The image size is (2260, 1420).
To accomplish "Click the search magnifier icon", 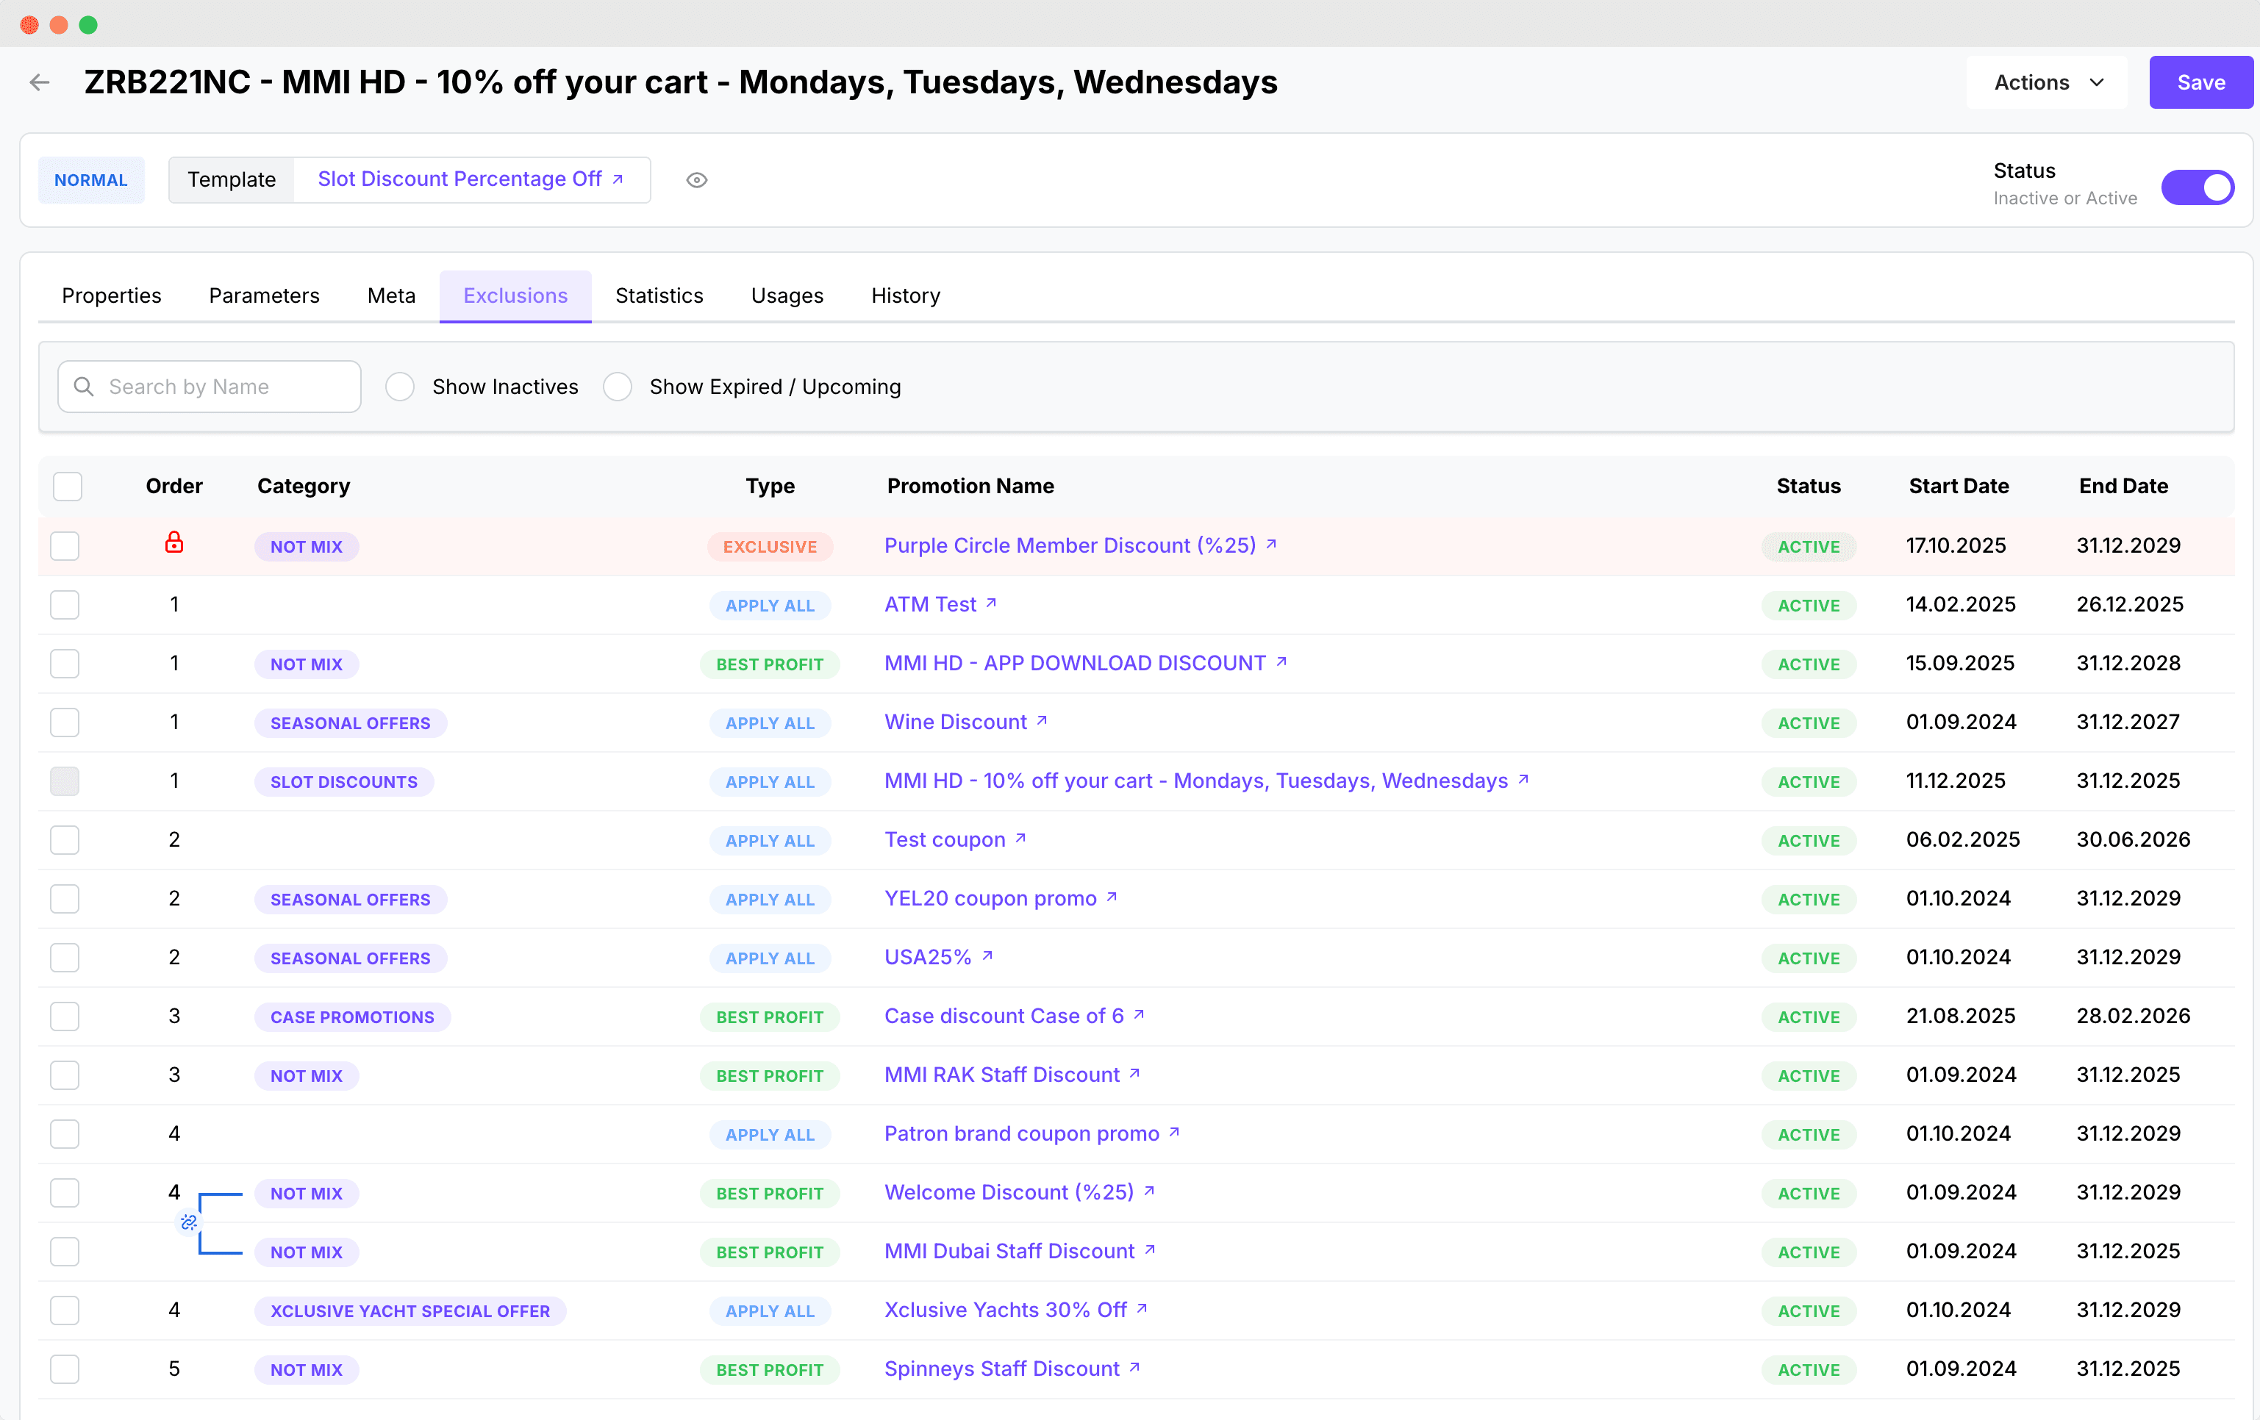I will (x=84, y=387).
